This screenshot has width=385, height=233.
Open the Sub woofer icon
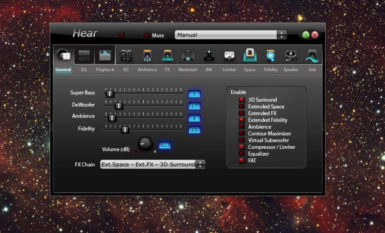coord(312,56)
